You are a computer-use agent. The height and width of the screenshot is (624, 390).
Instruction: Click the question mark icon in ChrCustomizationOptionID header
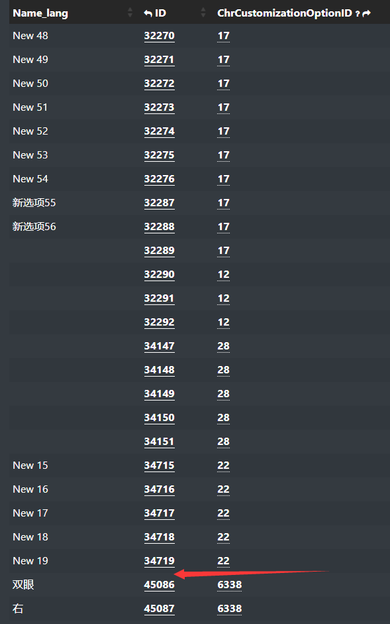click(x=358, y=14)
